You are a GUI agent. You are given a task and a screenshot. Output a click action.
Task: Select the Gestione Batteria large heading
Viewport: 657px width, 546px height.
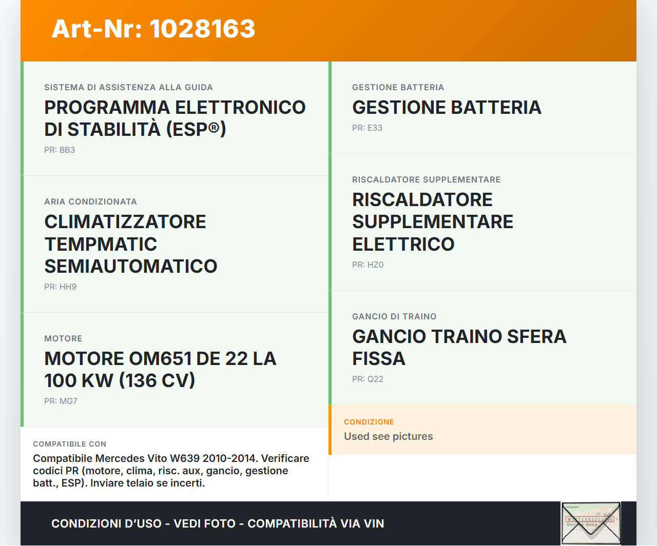pos(447,108)
